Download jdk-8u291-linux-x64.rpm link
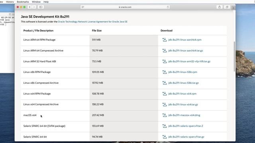255x143 pixels. pyautogui.click(x=182, y=94)
